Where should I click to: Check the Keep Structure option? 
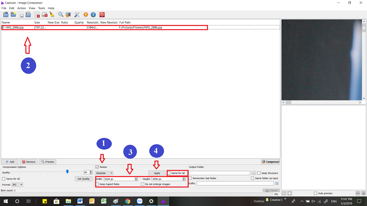tap(259, 173)
